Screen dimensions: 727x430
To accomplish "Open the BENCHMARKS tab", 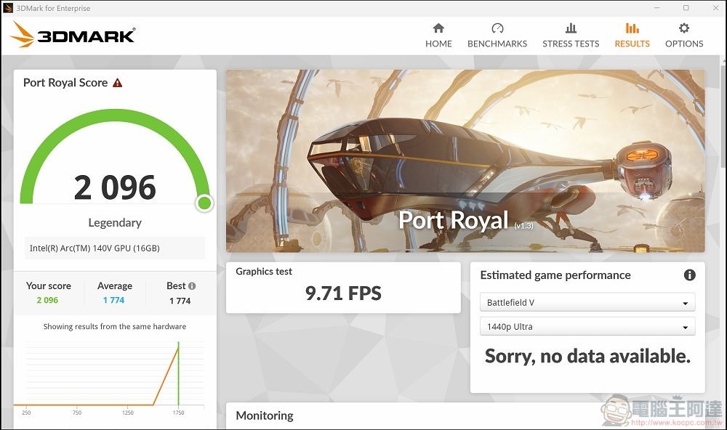I will 497,44.
